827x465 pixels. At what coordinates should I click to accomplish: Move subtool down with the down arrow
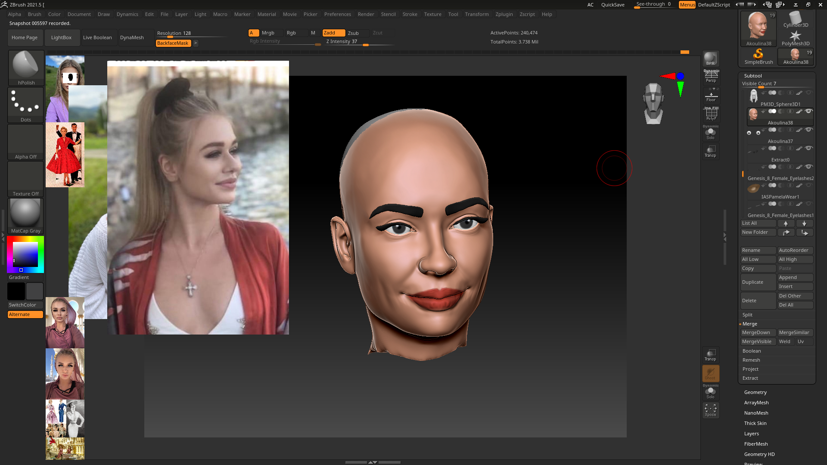pos(804,223)
